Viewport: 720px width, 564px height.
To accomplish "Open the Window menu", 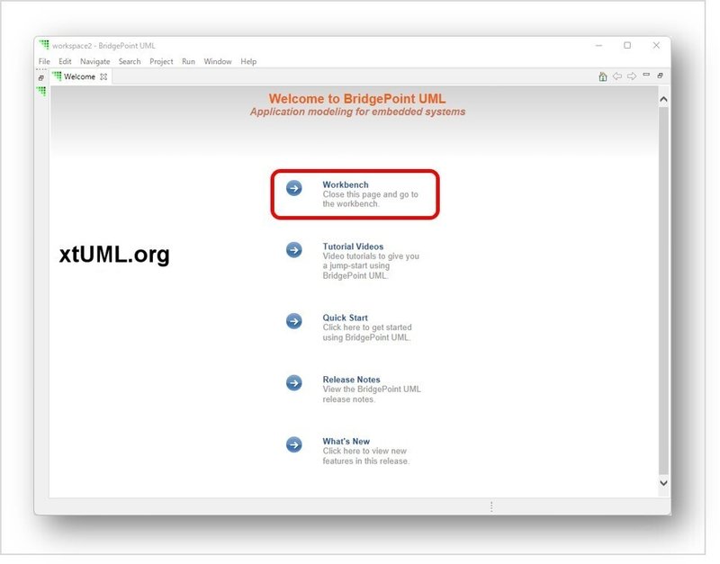I will click(218, 61).
